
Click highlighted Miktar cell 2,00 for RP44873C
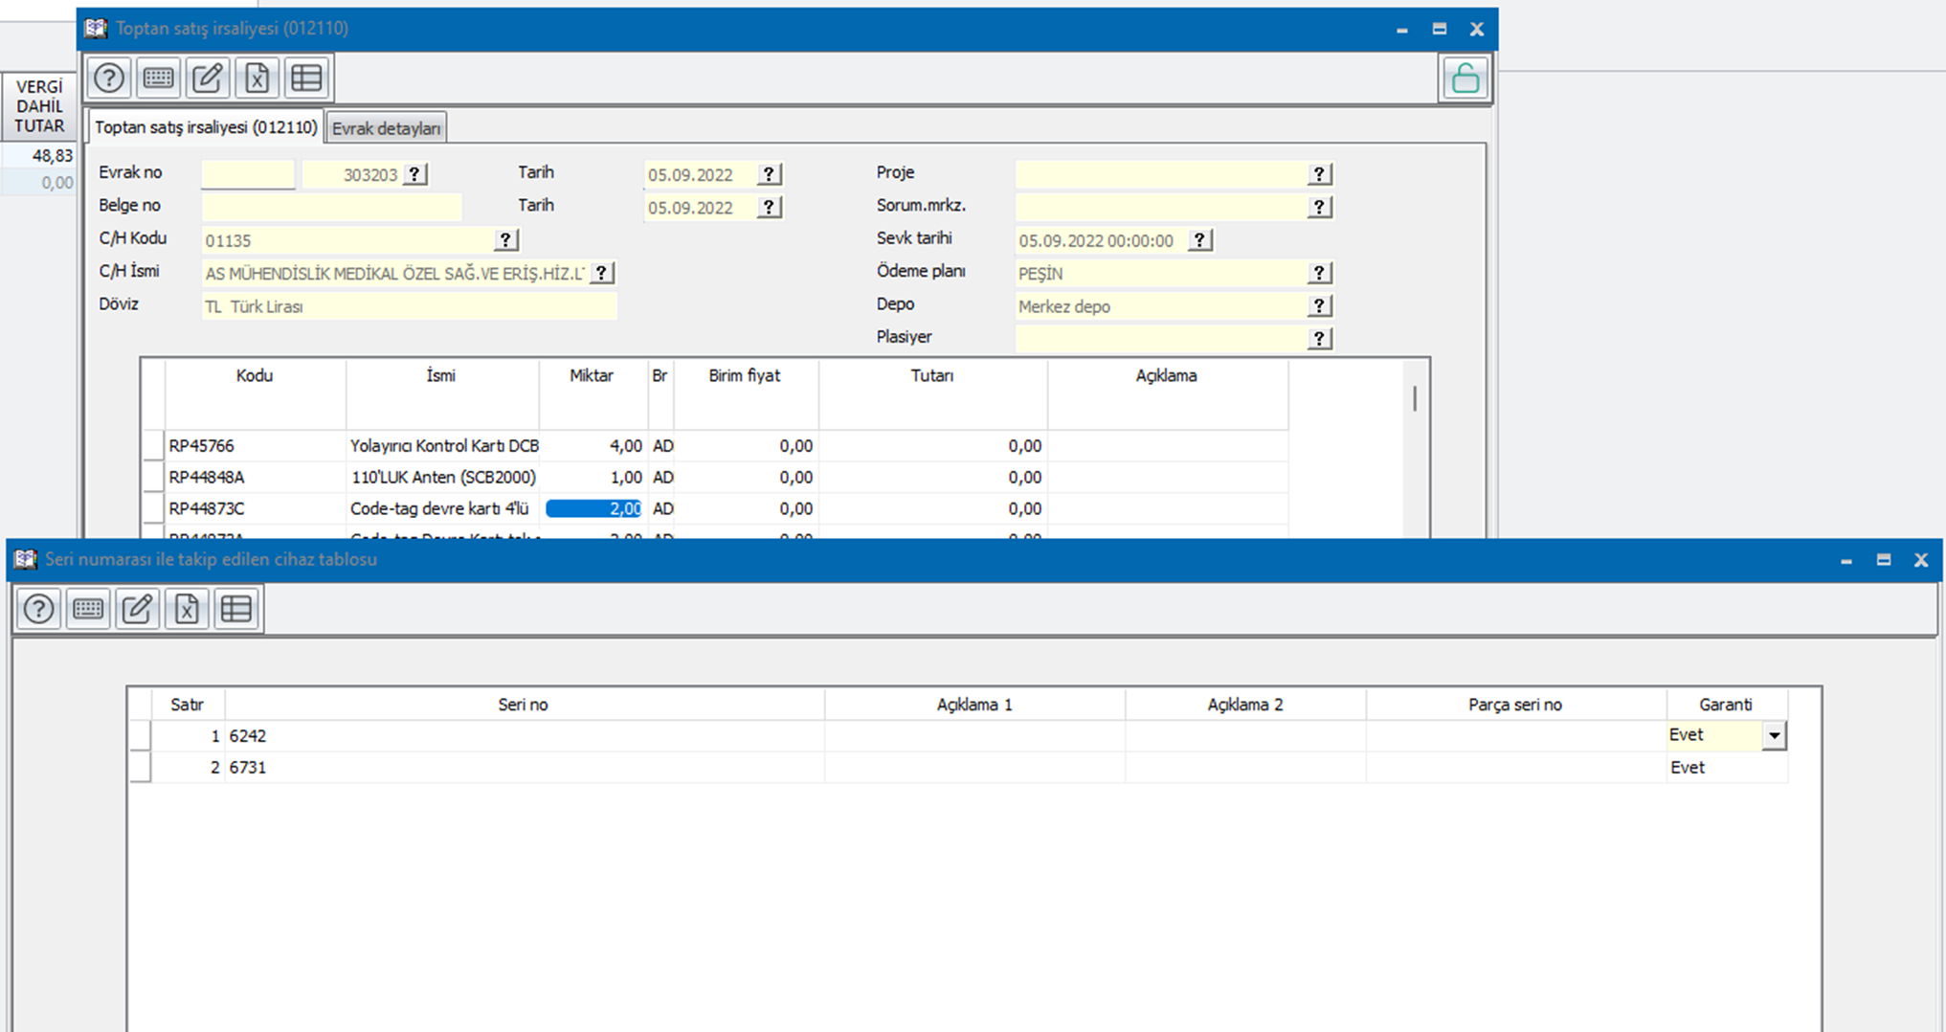pyautogui.click(x=593, y=509)
